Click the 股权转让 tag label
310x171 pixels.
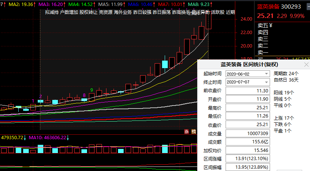tap(89, 12)
